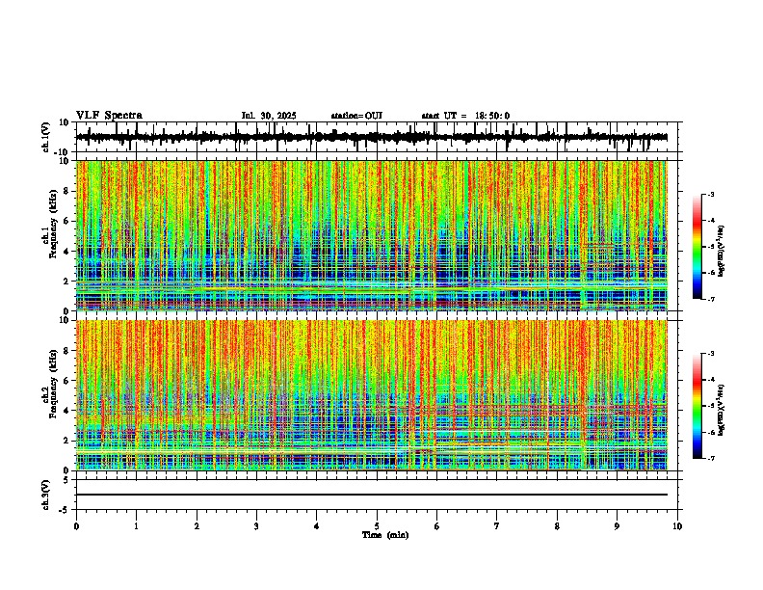Click the ch.1 spectrogram panel
763x590 pixels.
[372, 235]
